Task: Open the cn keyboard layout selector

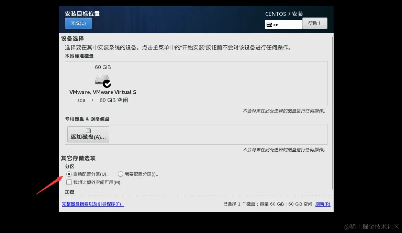Action: point(283,24)
